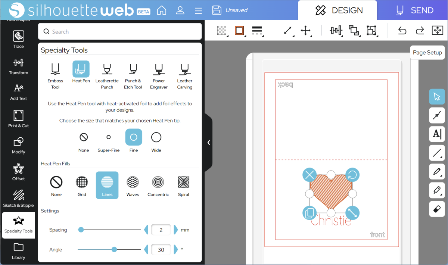The width and height of the screenshot is (448, 265).
Task: Open the Offset panel
Action: pos(18,172)
